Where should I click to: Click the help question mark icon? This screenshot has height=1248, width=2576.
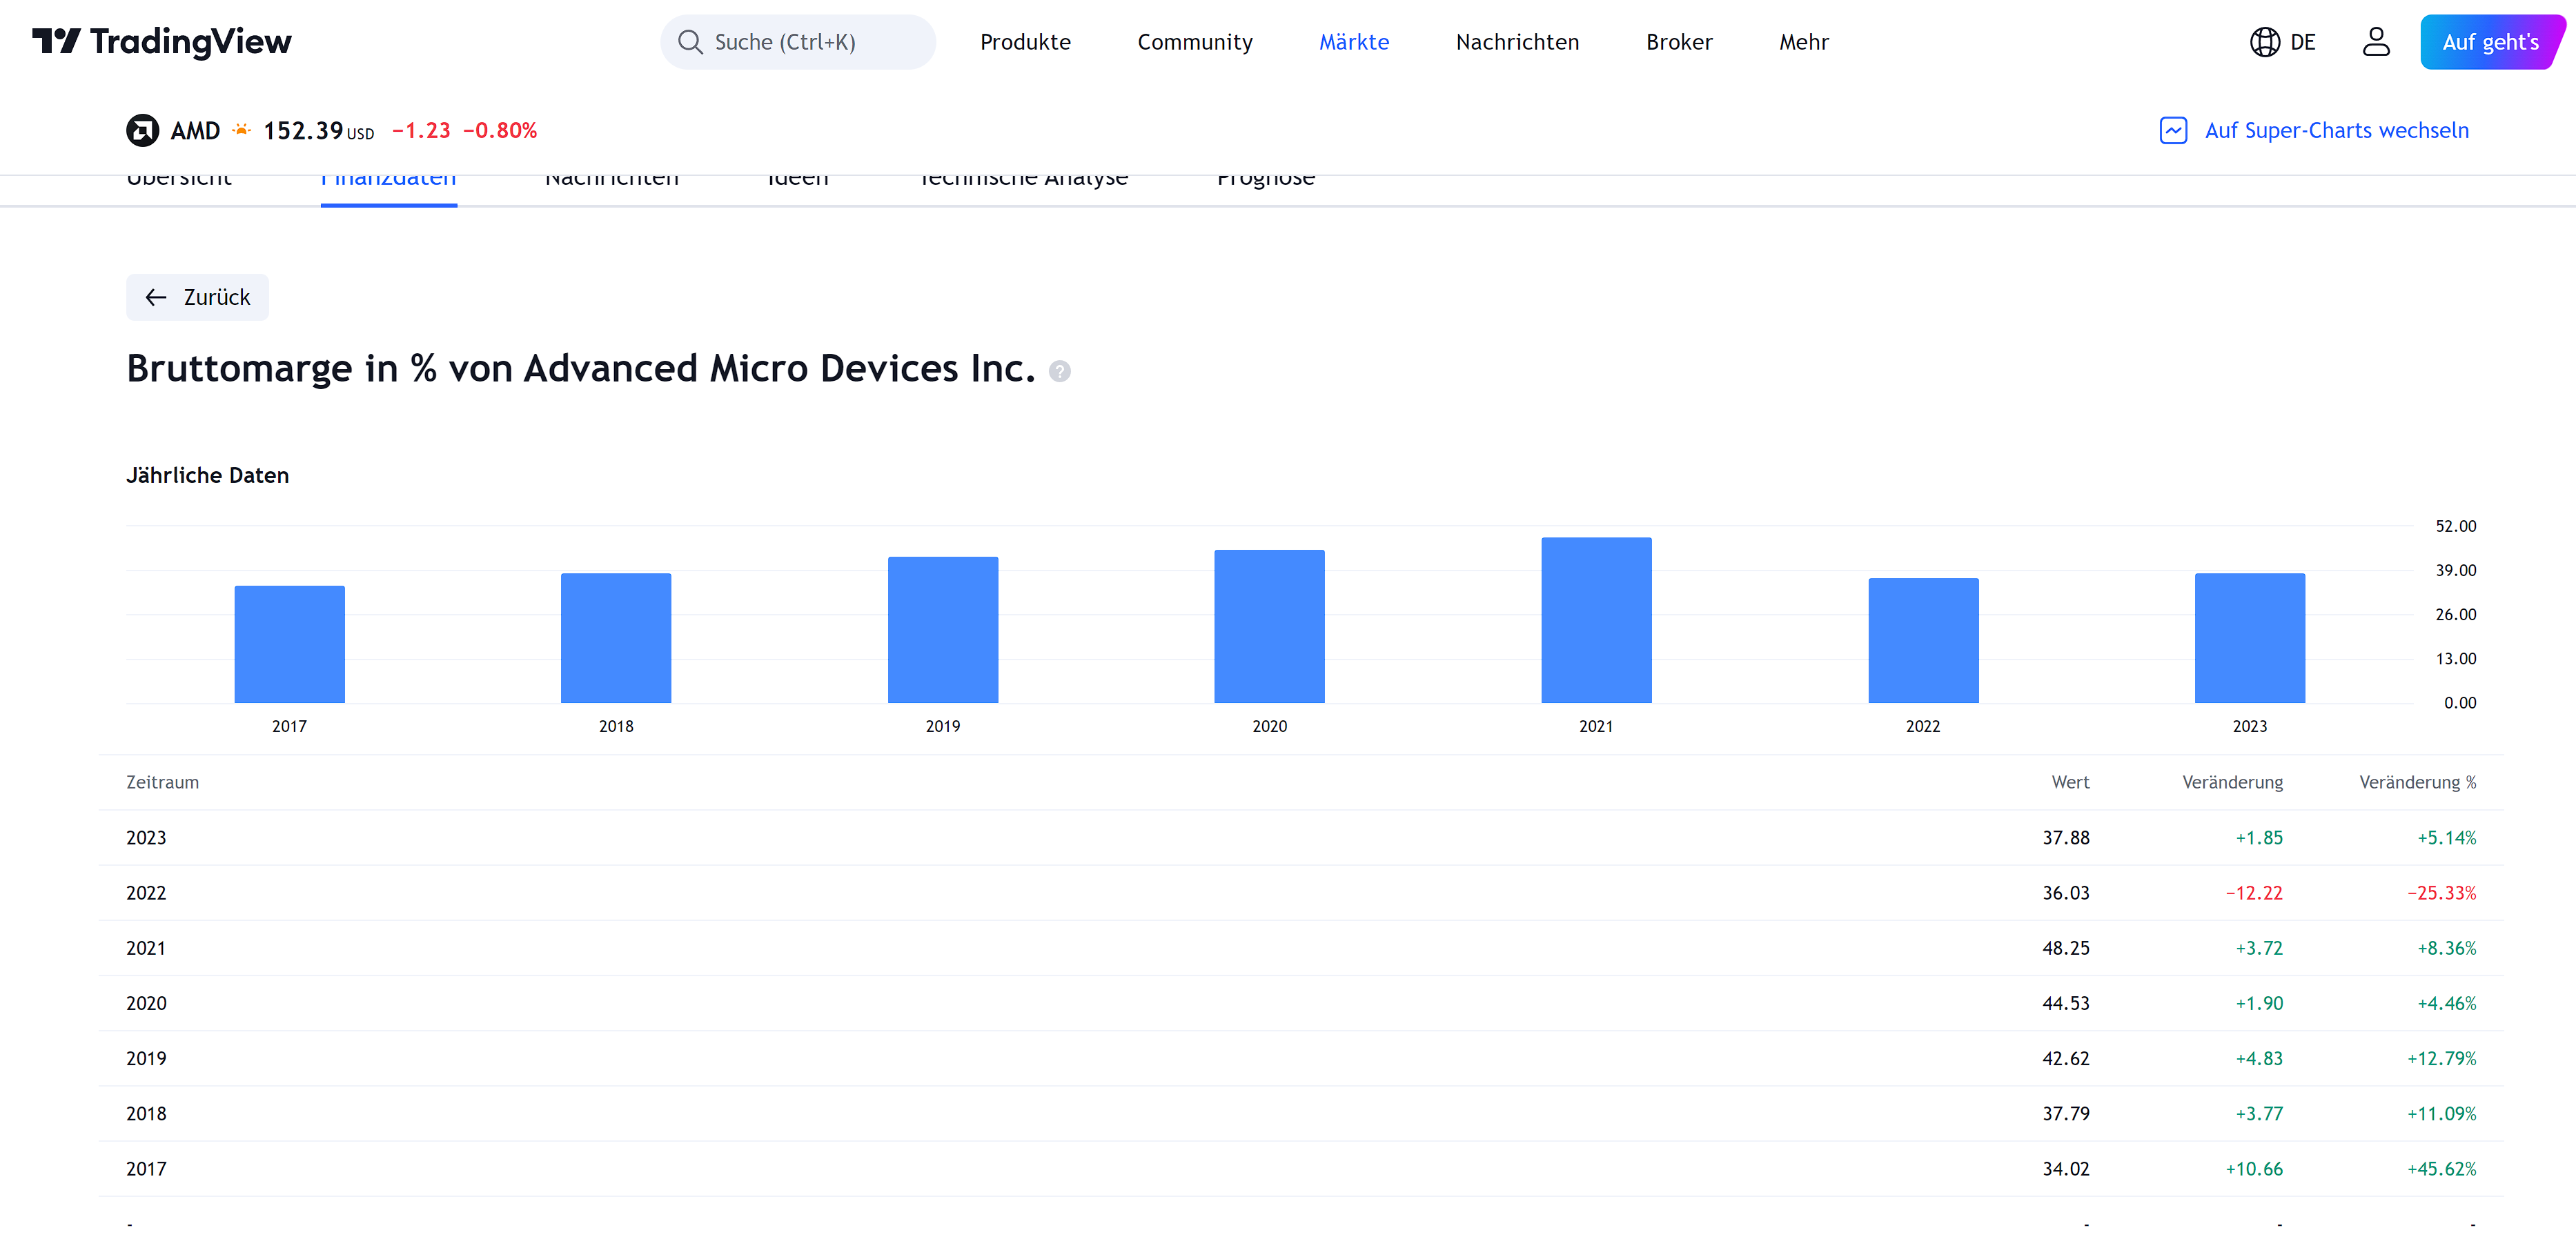point(1060,371)
